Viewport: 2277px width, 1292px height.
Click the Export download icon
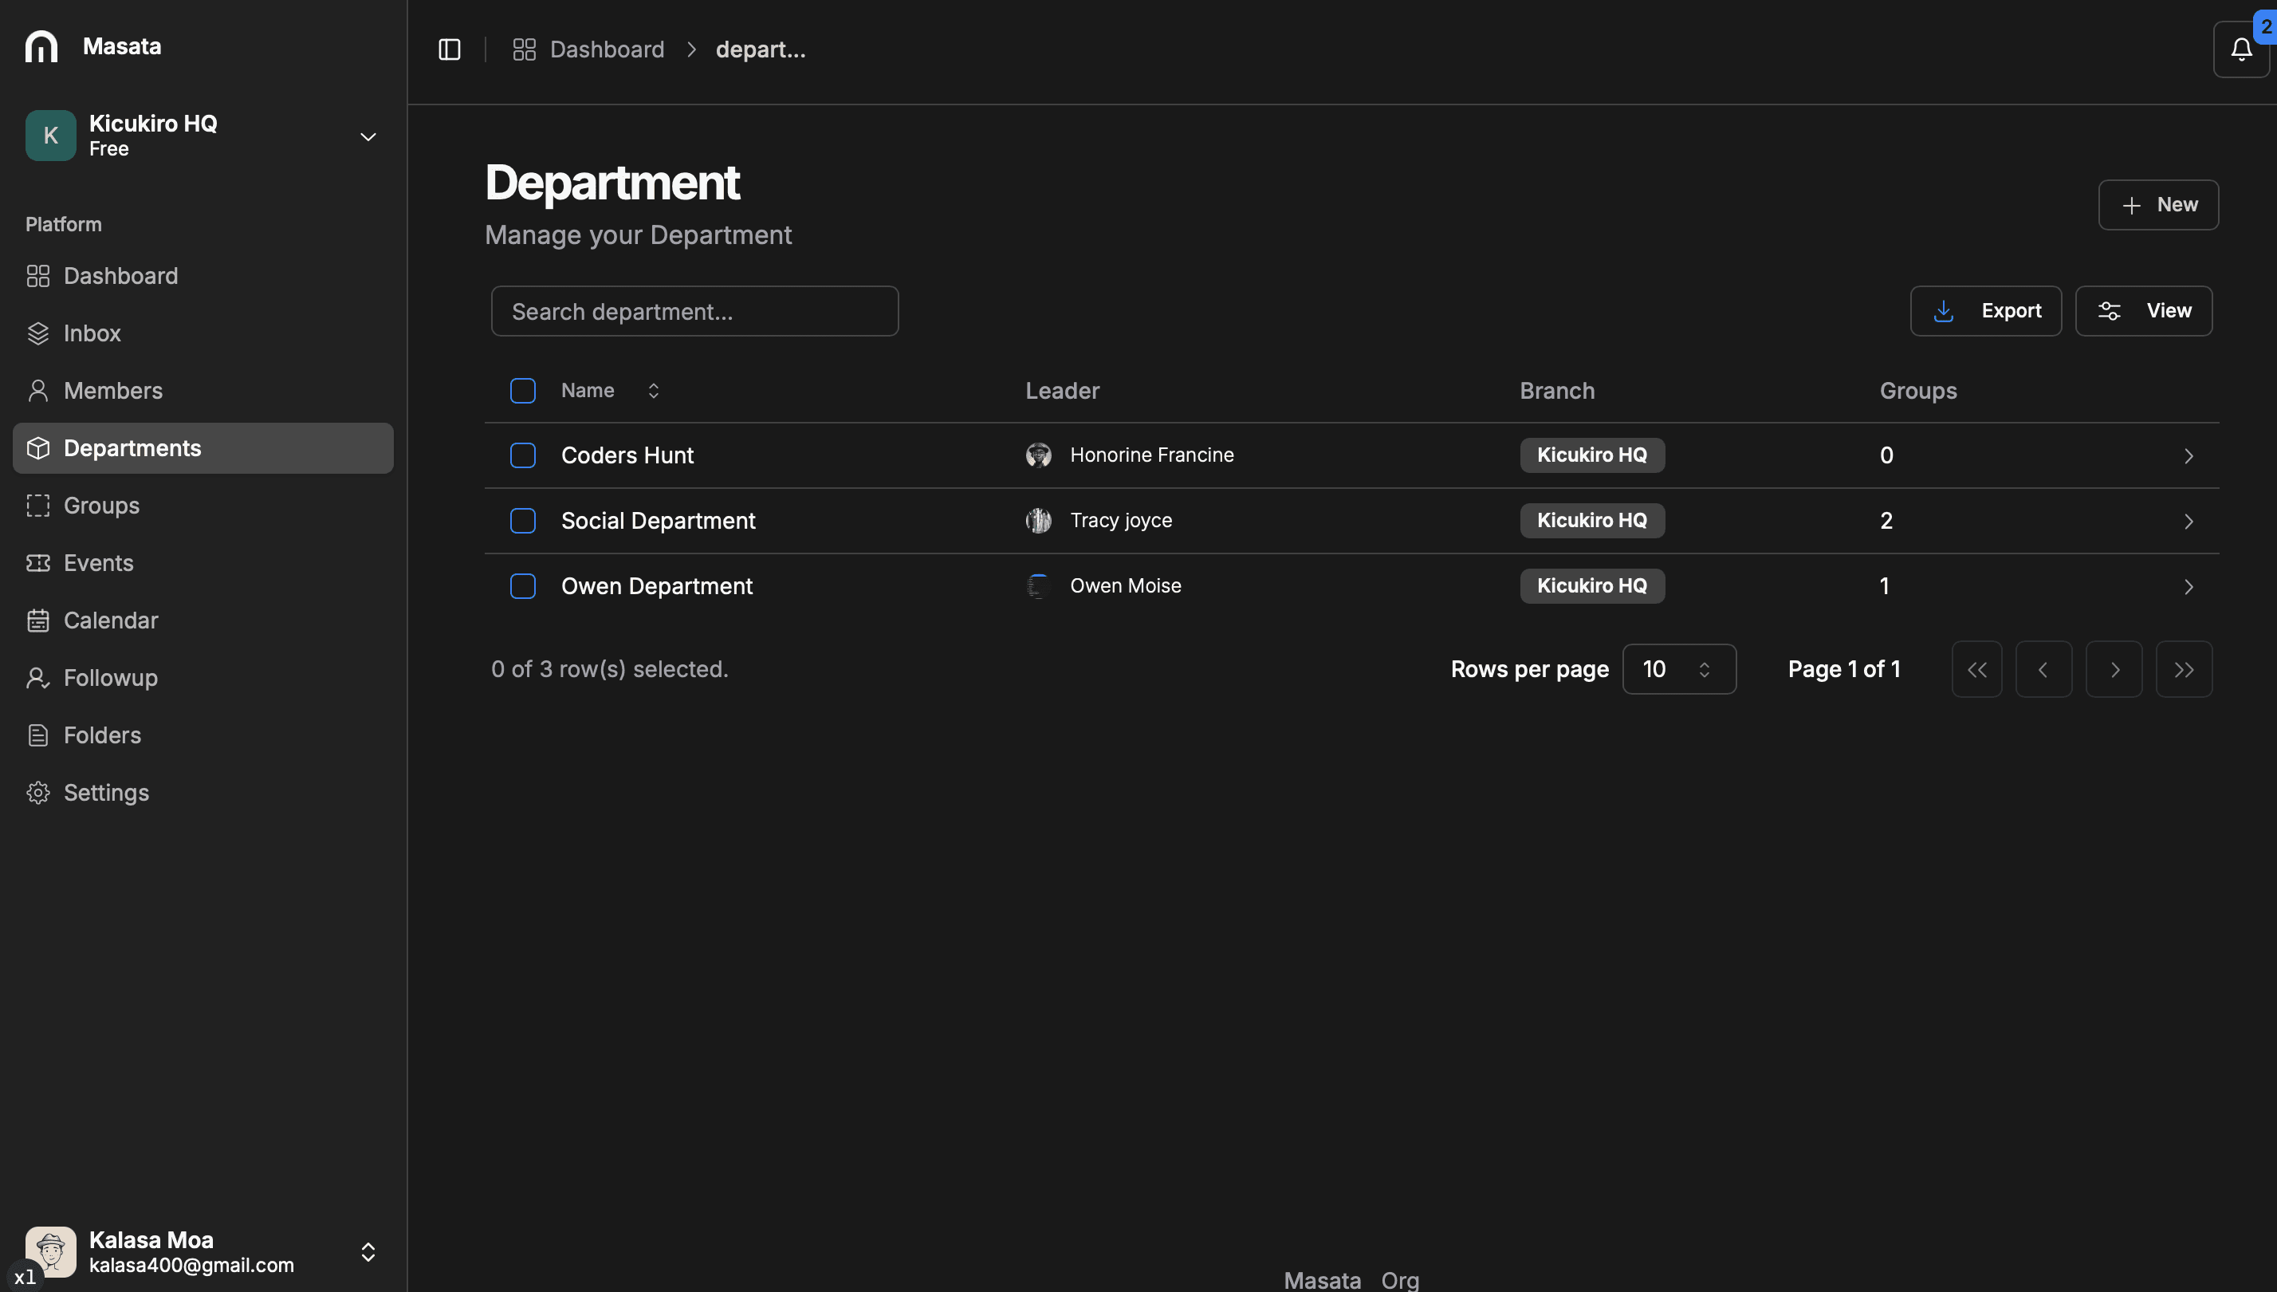(x=1943, y=310)
